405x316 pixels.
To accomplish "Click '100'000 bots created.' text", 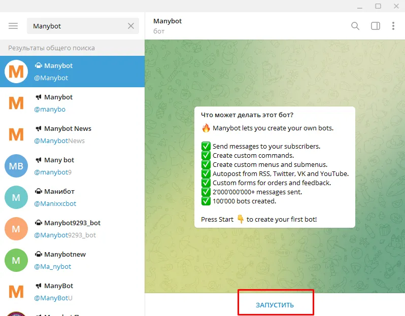I will point(244,201).
